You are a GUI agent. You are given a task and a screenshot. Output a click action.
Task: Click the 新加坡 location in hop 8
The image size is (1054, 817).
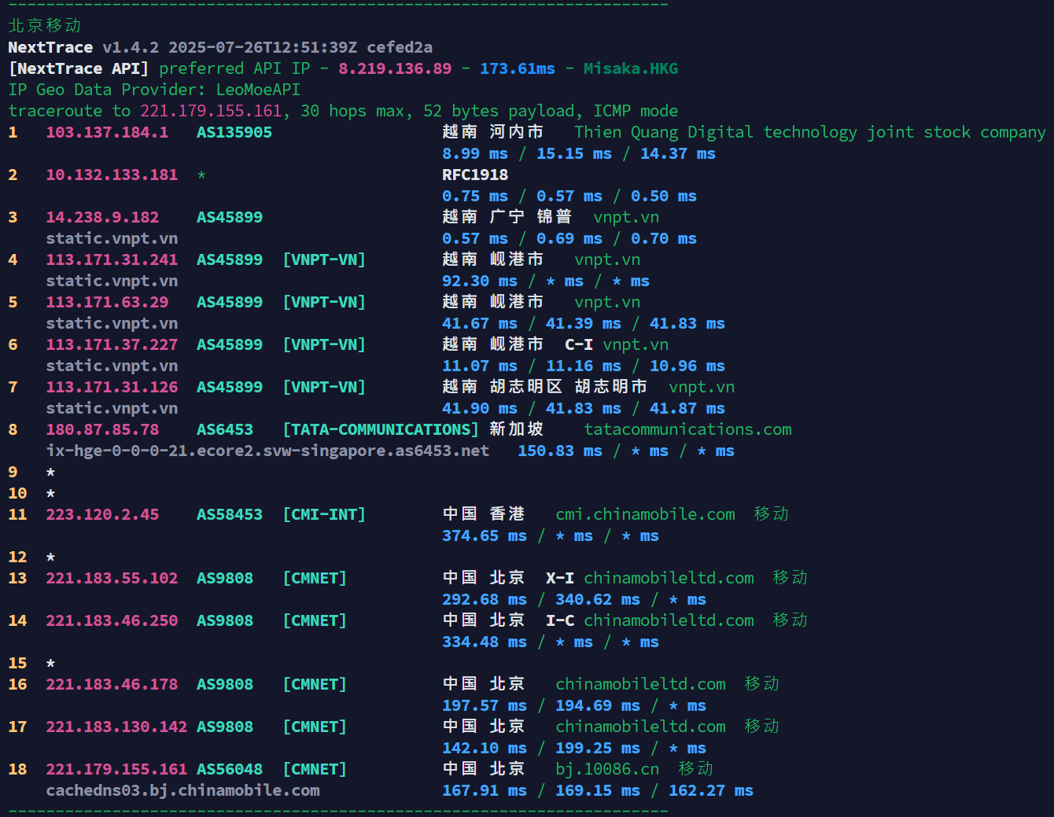pos(517,429)
